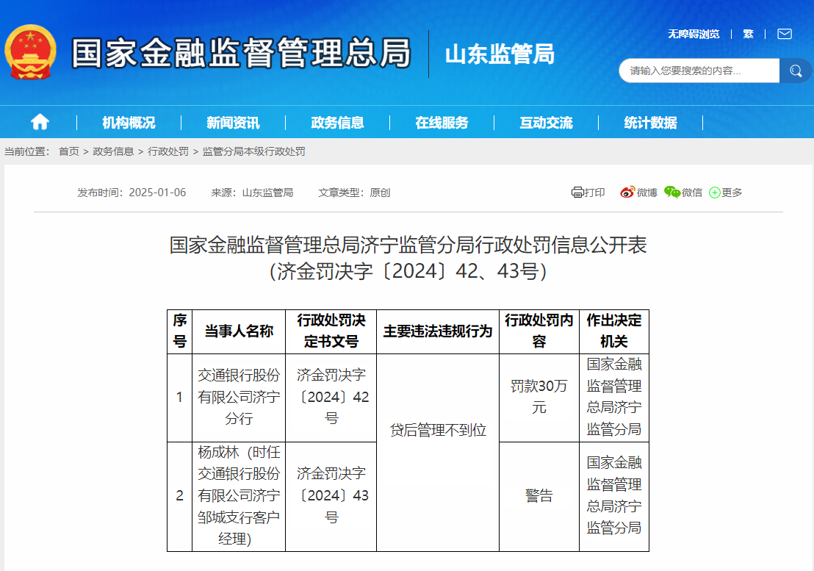Click the envelope mail icon
The image size is (814, 571).
click(785, 35)
